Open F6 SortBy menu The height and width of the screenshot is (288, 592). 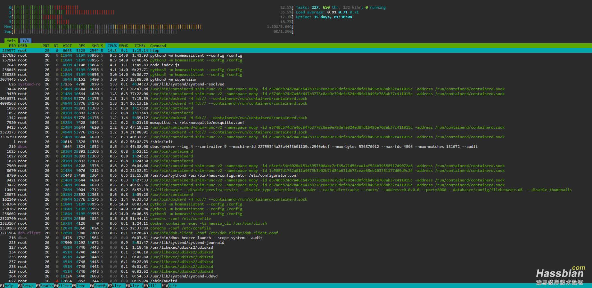click(x=98, y=286)
